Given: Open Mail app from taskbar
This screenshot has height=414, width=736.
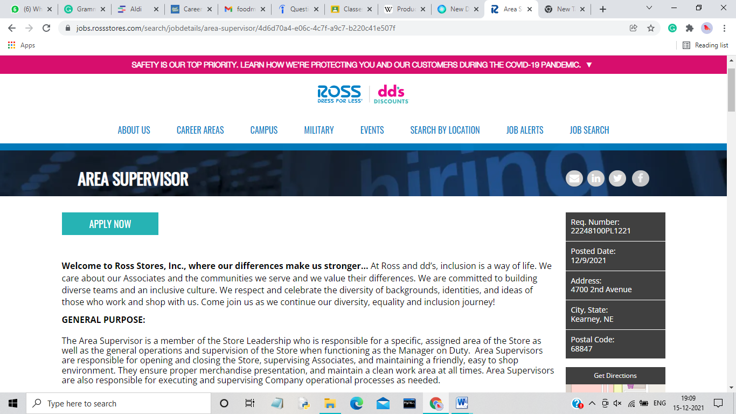Looking at the screenshot, I should coord(383,403).
